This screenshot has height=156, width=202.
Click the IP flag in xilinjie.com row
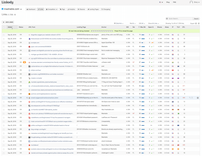click(173, 70)
